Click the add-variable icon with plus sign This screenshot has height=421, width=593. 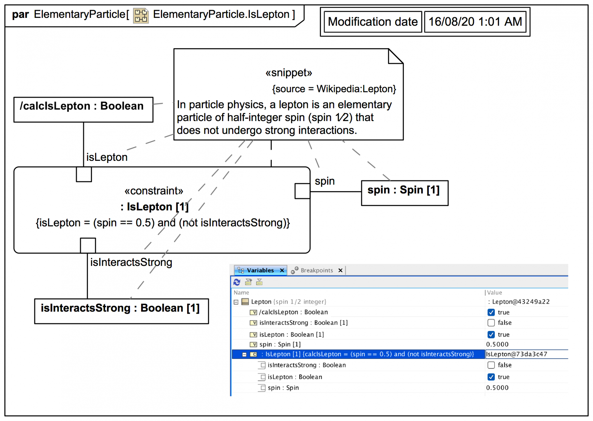pyautogui.click(x=248, y=282)
